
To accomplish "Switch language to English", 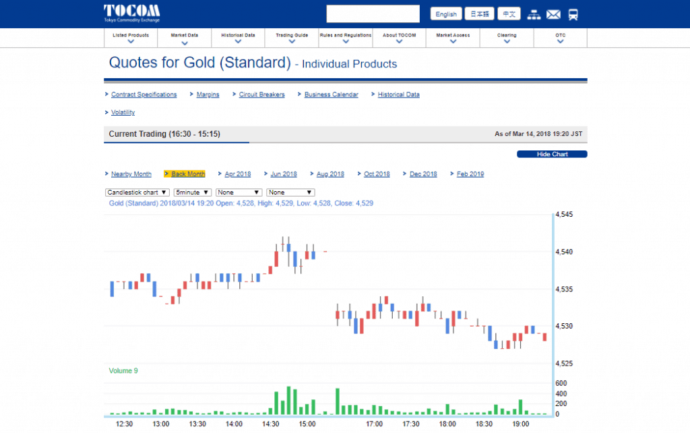I will [446, 14].
